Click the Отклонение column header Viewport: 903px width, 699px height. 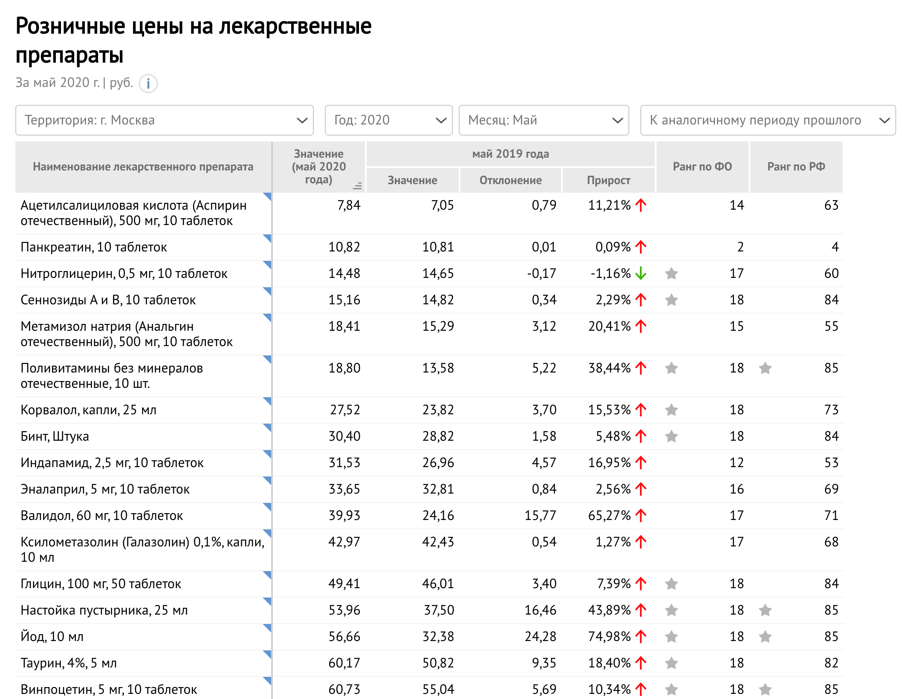click(510, 180)
